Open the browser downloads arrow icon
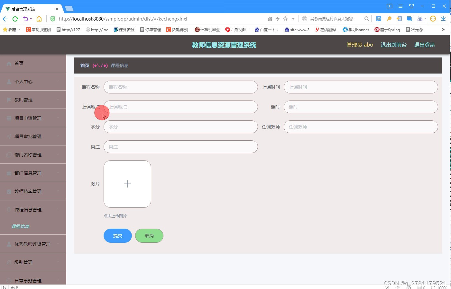This screenshot has width=451, height=289. [443, 19]
